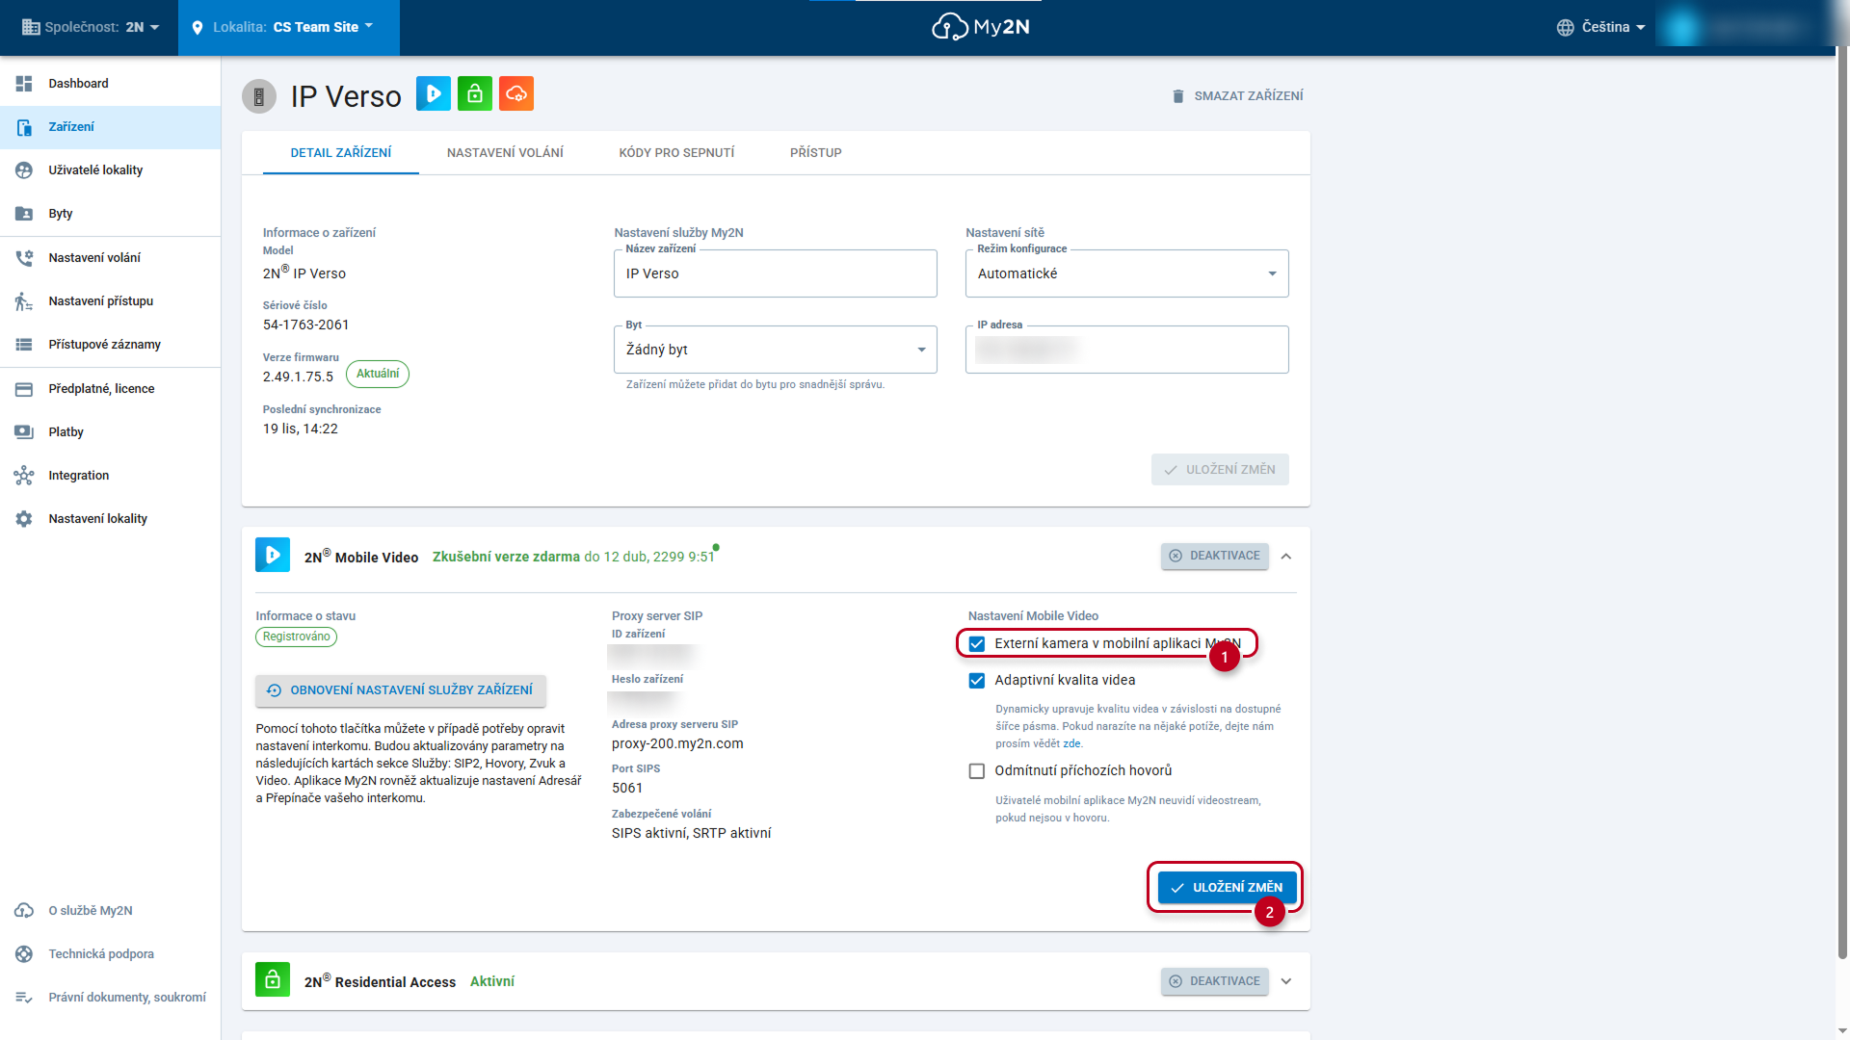The height and width of the screenshot is (1040, 1850).
Task: Click the Předplatné, licence card icon
Action: 24,389
